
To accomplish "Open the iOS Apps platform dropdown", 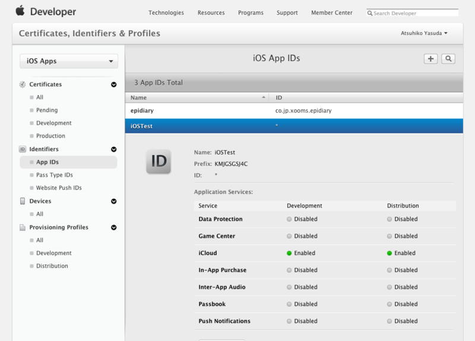I will (69, 61).
